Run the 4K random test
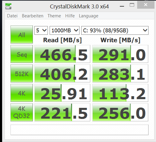This screenshot has width=156, height=142. (22, 93)
